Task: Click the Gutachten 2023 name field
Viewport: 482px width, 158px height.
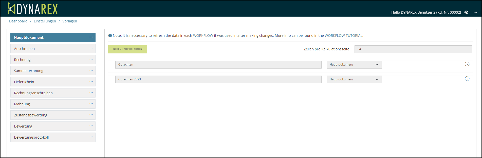Action: 218,79
